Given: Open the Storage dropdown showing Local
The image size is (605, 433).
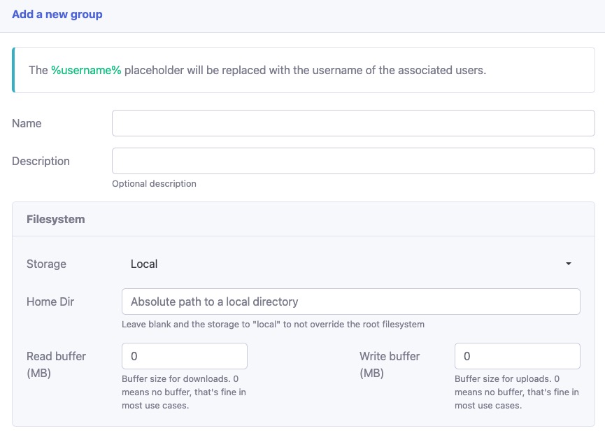Looking at the screenshot, I should tap(350, 264).
